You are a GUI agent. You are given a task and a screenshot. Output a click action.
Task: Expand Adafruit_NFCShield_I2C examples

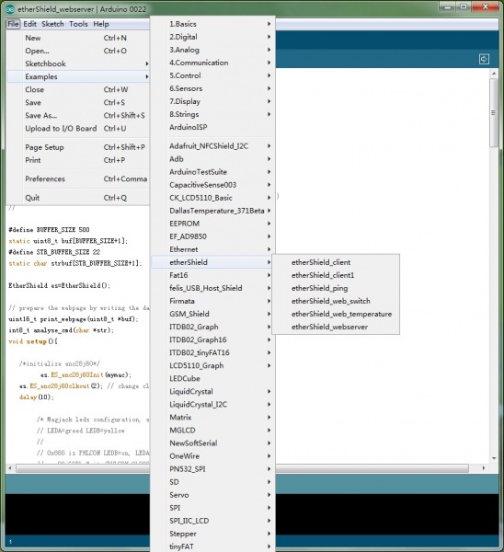213,146
